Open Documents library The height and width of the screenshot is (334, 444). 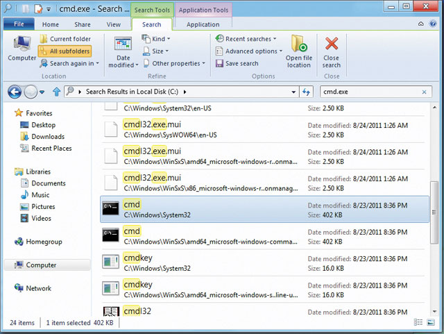tap(43, 183)
